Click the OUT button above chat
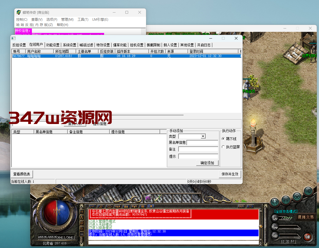The height and width of the screenshot is (248, 319). [x=241, y=206]
